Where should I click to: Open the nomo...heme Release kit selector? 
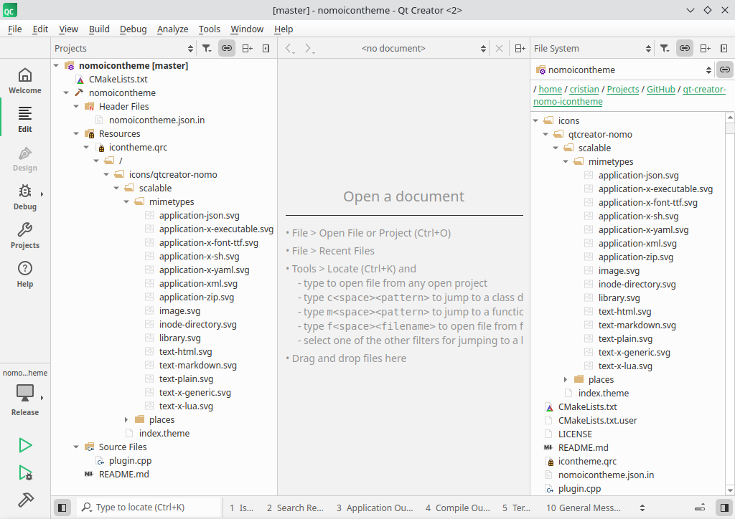(25, 392)
